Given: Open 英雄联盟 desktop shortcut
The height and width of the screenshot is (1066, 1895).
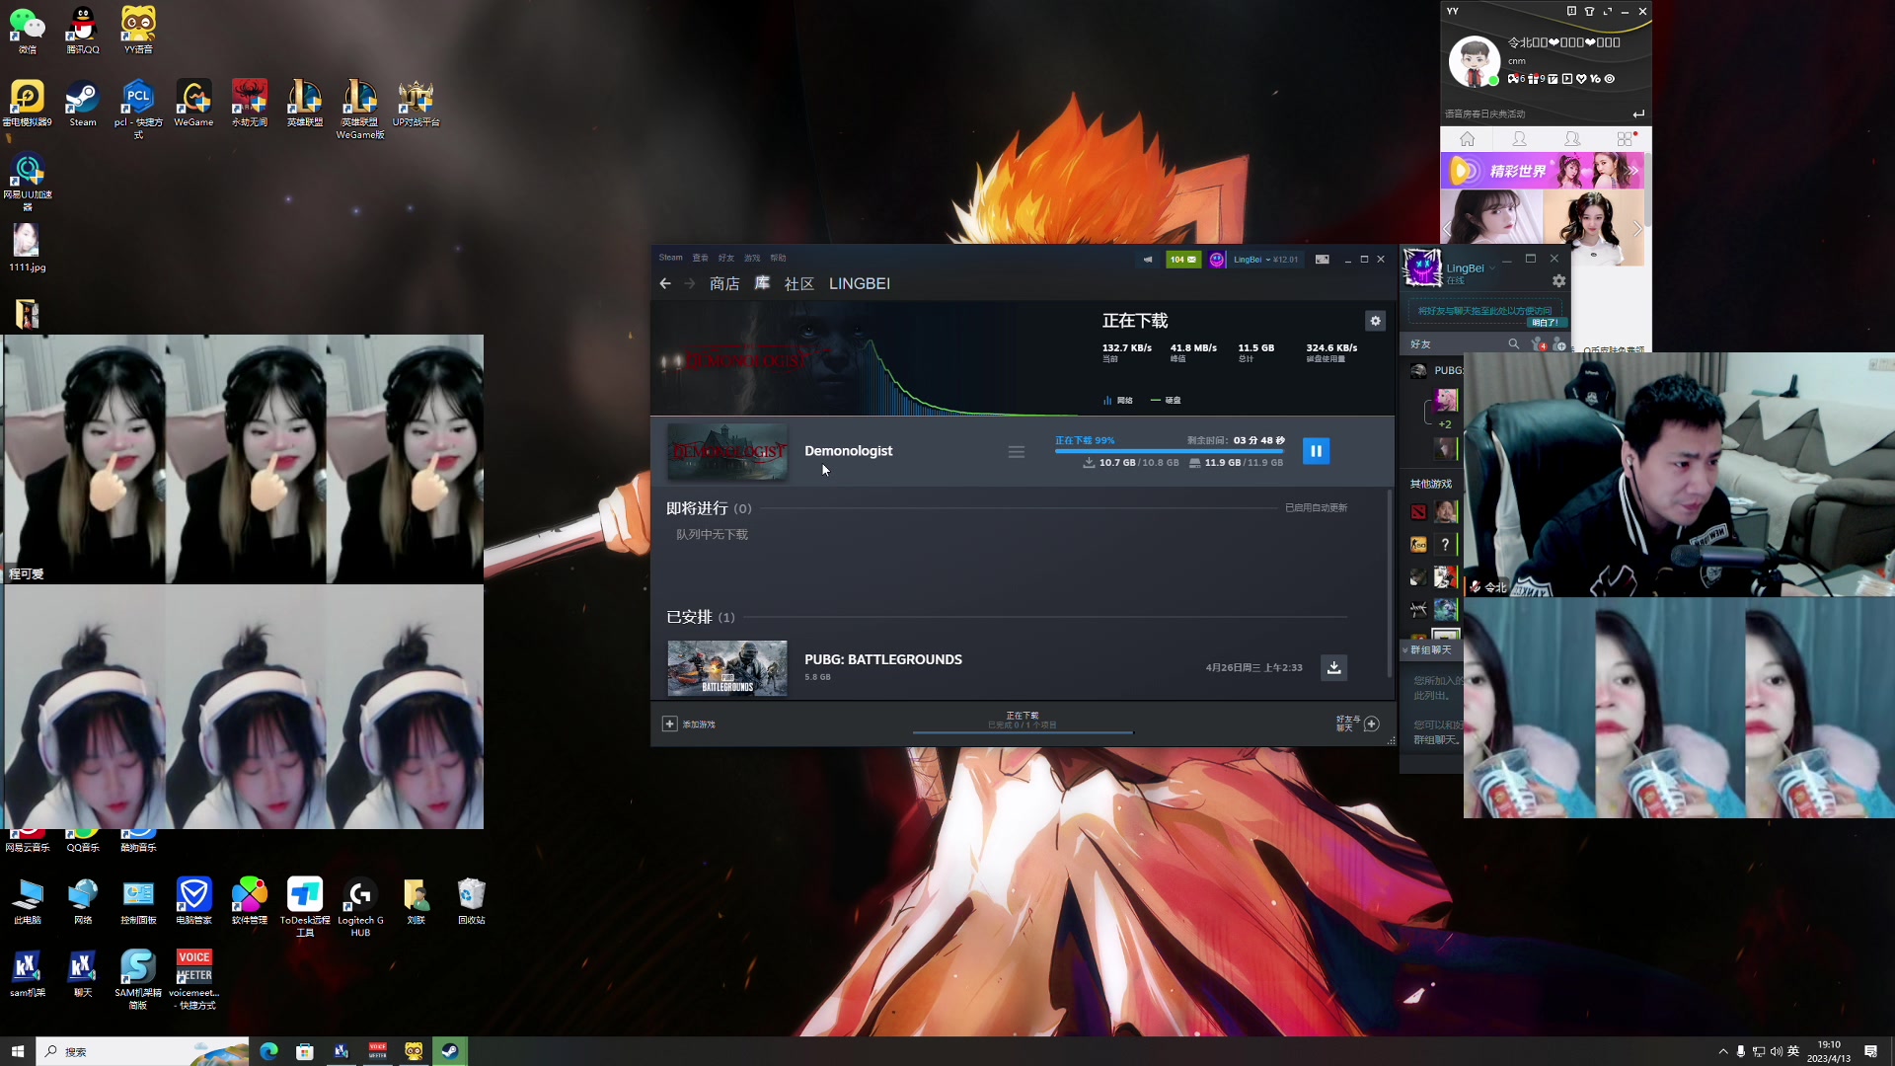Looking at the screenshot, I should (x=304, y=104).
